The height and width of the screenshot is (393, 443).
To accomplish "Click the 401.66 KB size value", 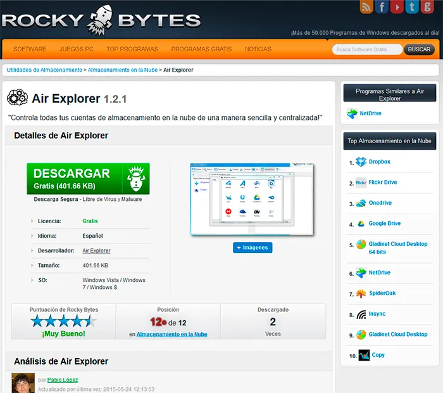I will (95, 266).
